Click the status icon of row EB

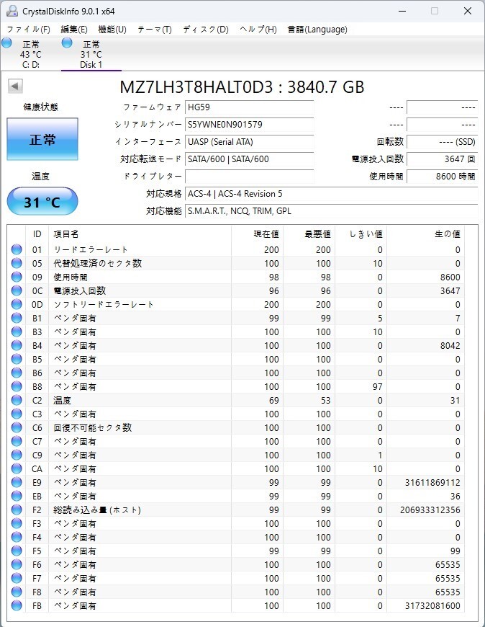tap(17, 496)
